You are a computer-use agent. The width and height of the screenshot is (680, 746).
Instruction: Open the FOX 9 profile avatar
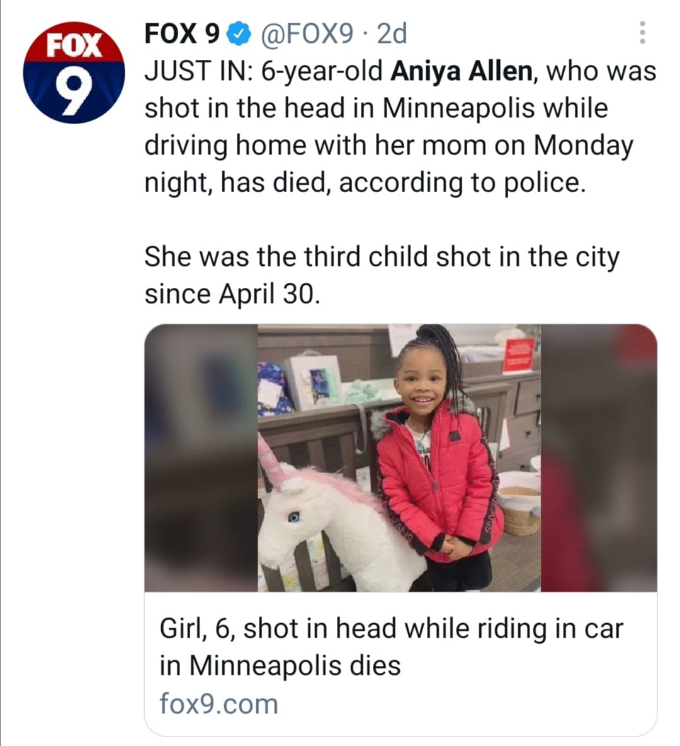(x=74, y=72)
